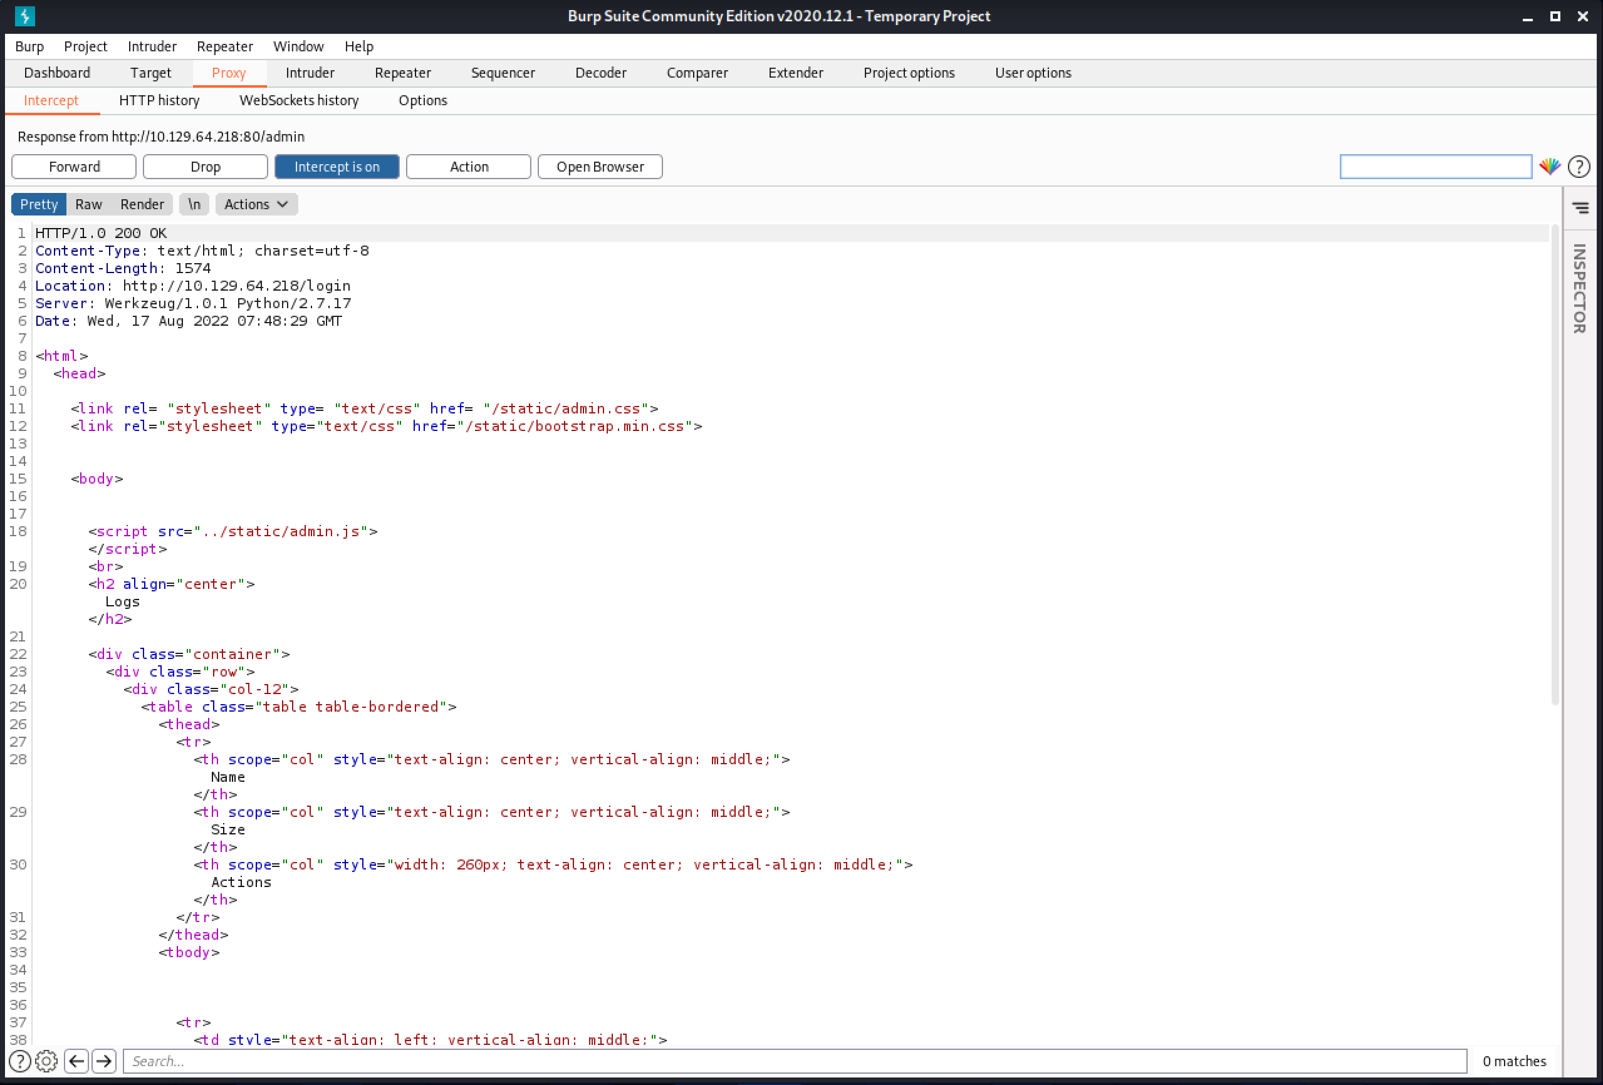Switch to the Decoder tab
Screen dimensions: 1603x1085
[601, 73]
